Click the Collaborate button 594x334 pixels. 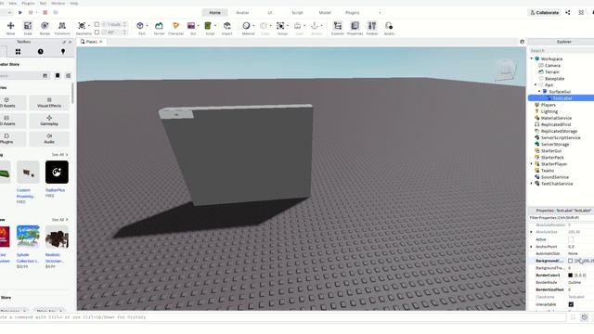[545, 12]
